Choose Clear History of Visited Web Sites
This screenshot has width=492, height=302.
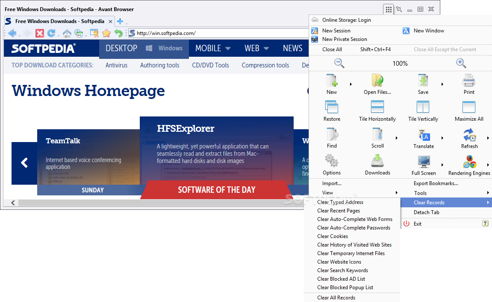click(x=354, y=245)
